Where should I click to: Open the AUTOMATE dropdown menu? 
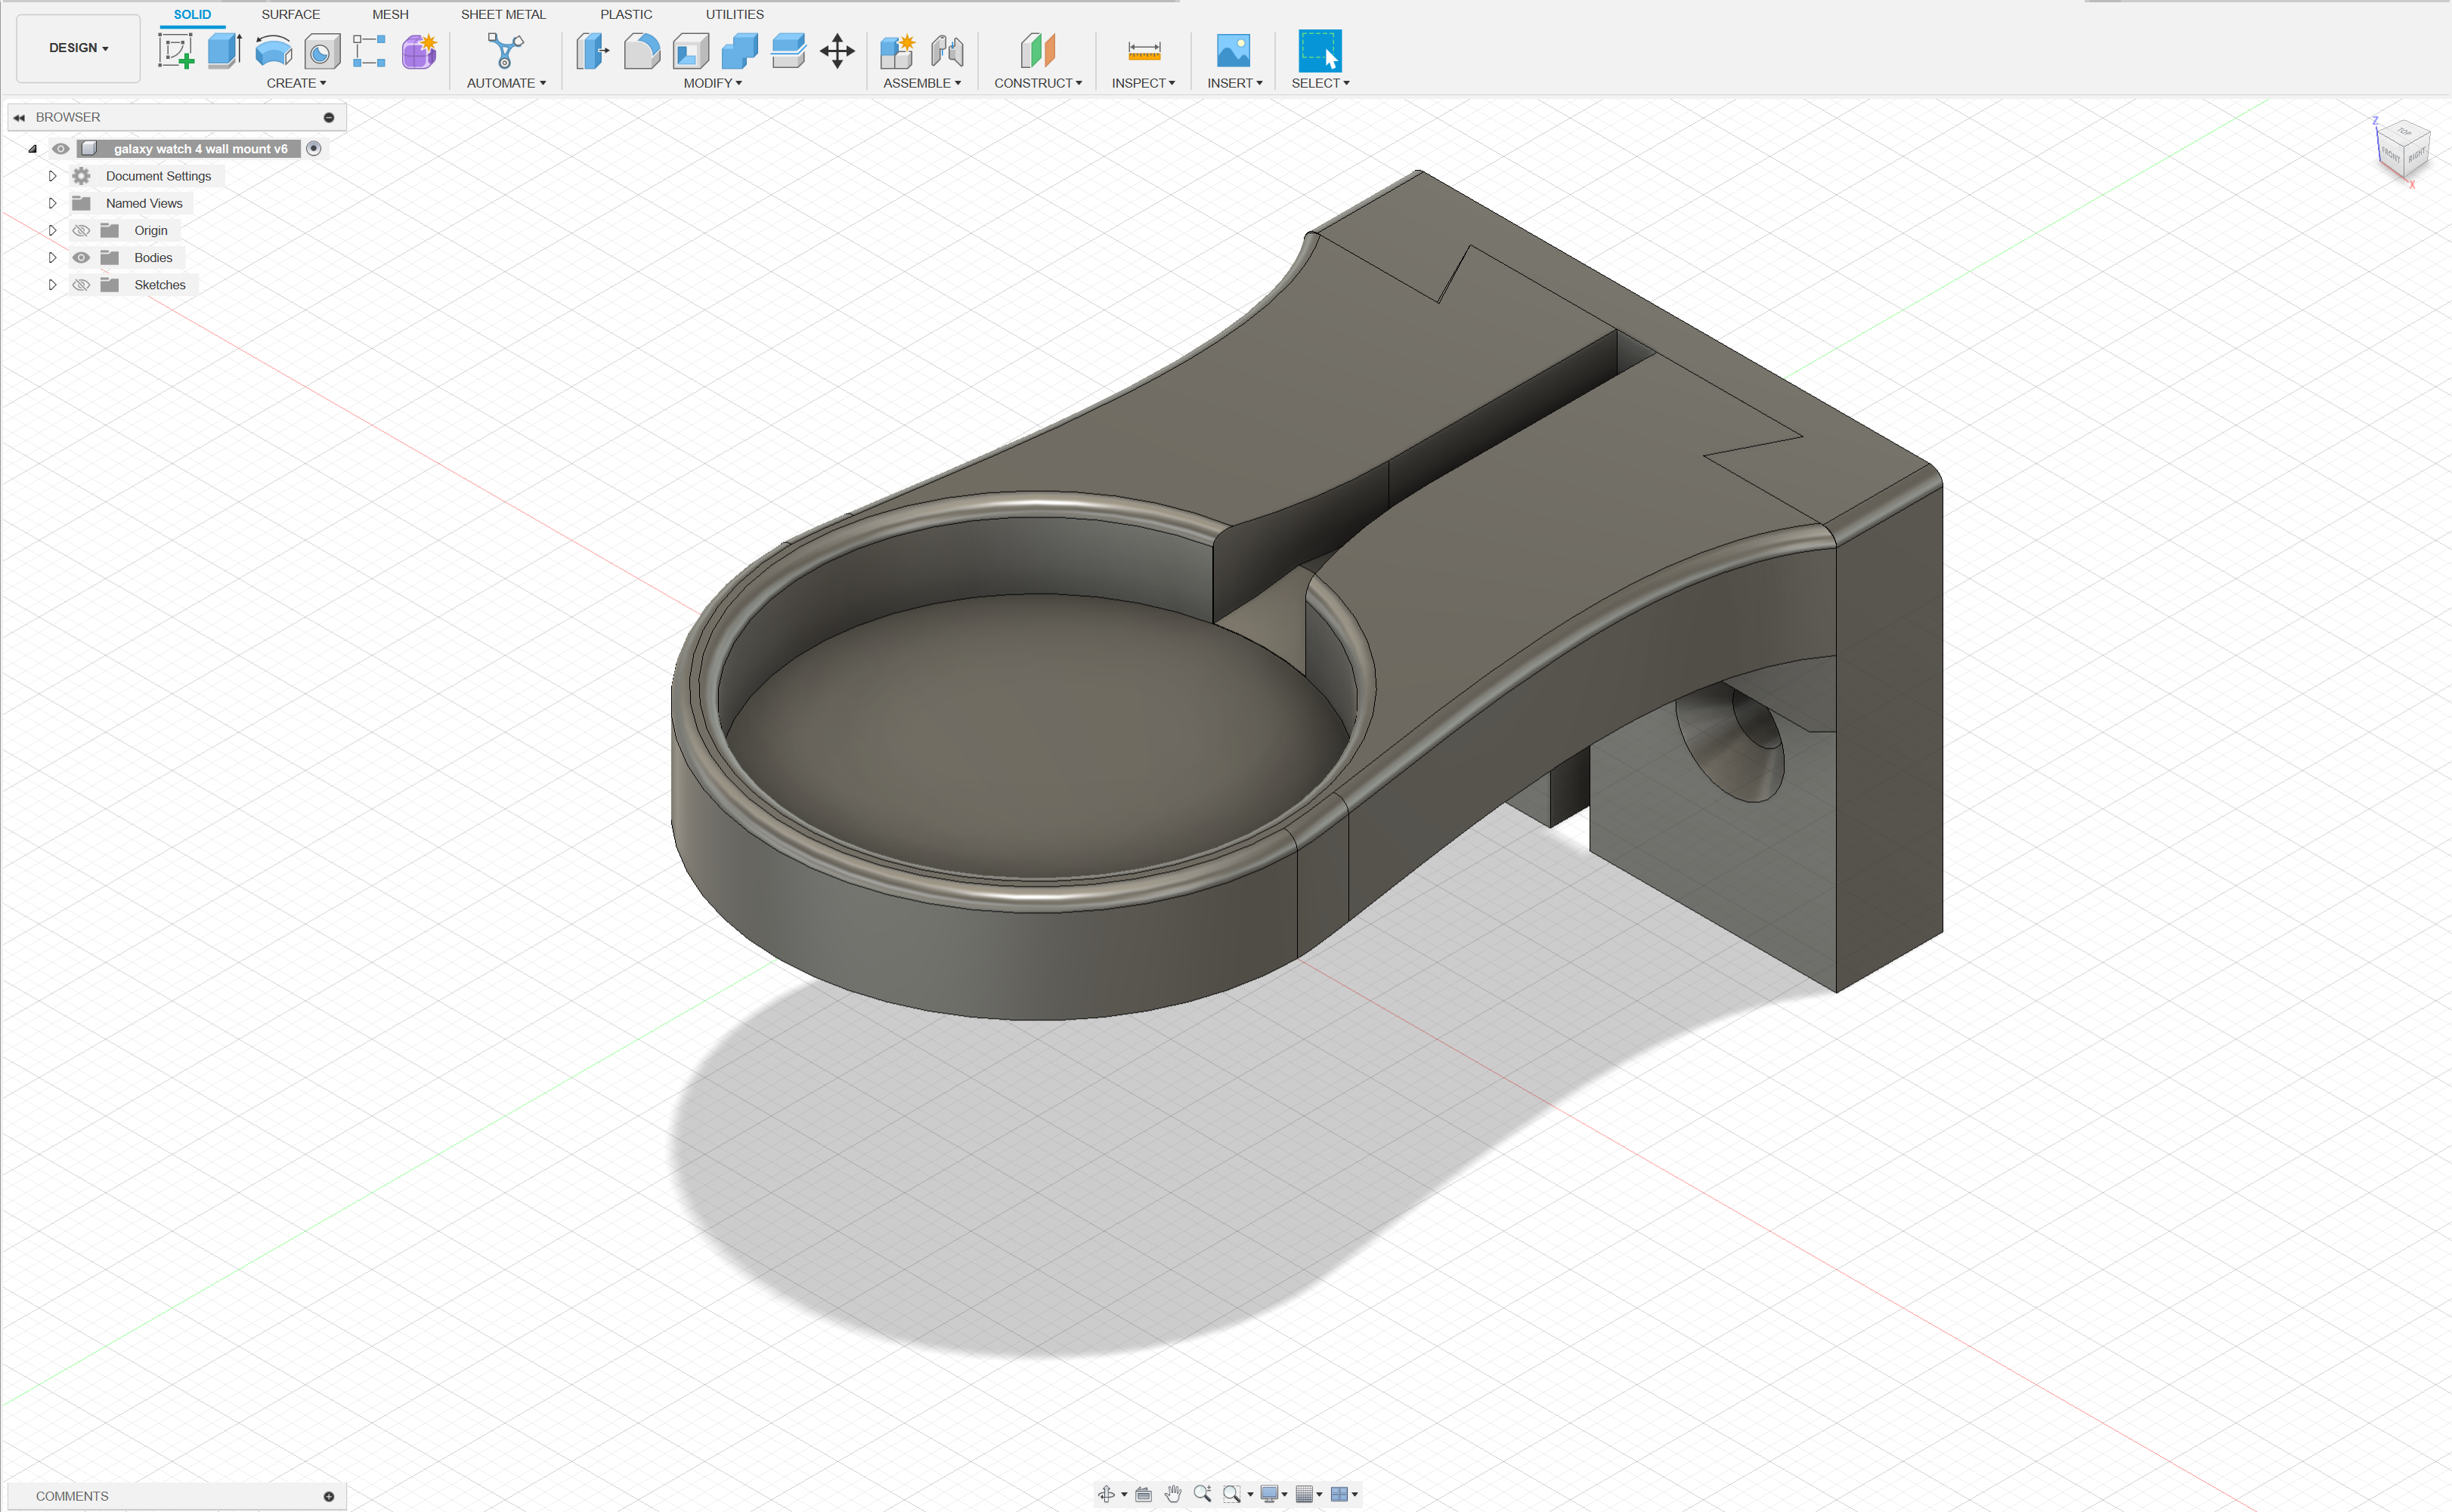click(x=506, y=83)
